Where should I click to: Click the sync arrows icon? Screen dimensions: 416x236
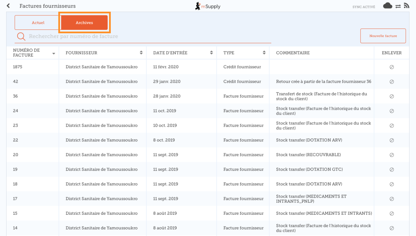pos(398,6)
